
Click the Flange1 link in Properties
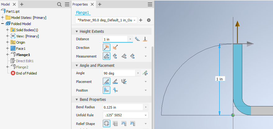point(82,13)
